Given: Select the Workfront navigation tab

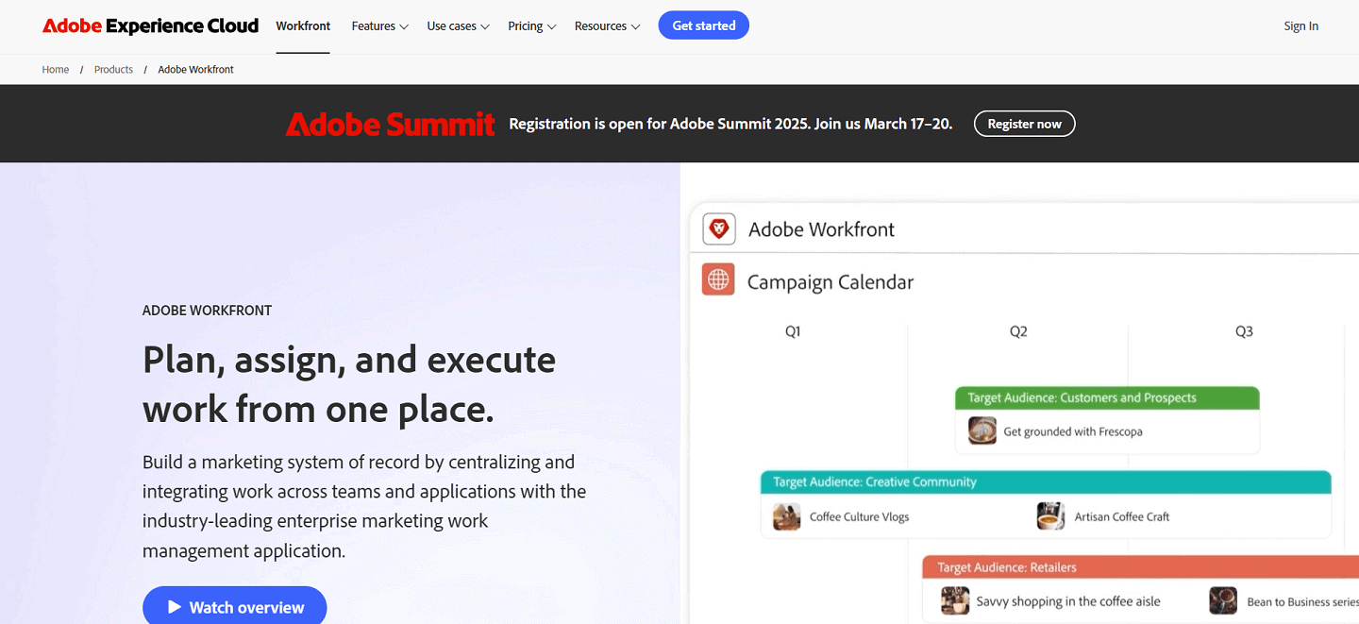Looking at the screenshot, I should 302,25.
